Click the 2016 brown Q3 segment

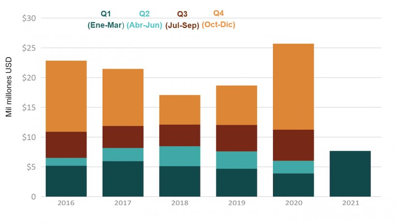(66, 145)
